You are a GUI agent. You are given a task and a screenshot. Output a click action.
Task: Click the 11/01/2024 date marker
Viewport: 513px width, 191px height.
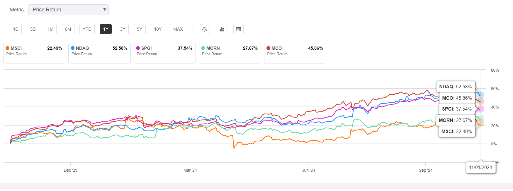pos(480,167)
